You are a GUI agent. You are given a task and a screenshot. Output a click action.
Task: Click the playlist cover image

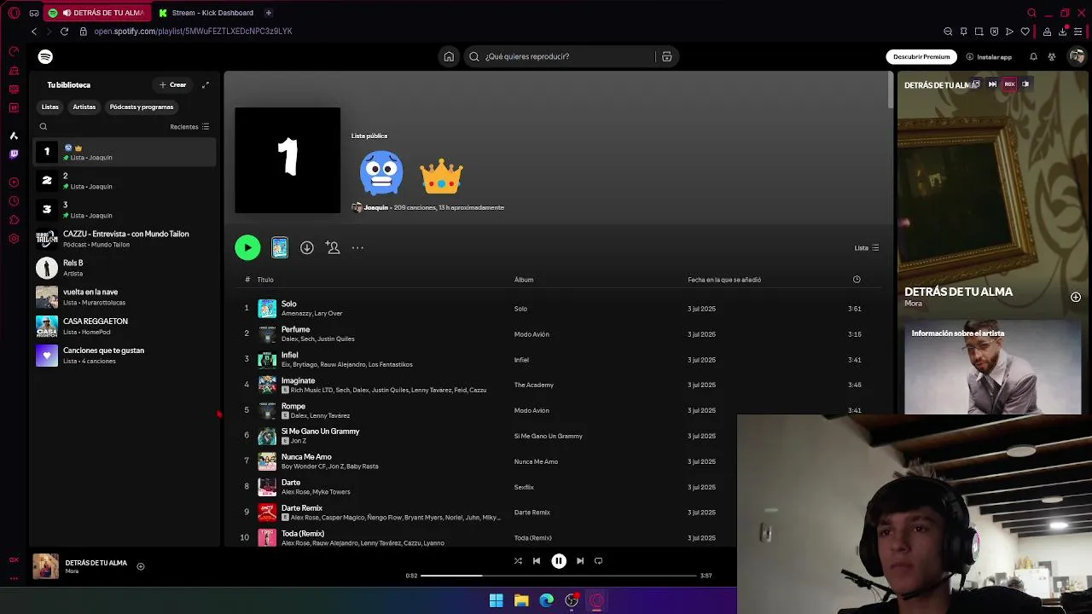(x=288, y=160)
